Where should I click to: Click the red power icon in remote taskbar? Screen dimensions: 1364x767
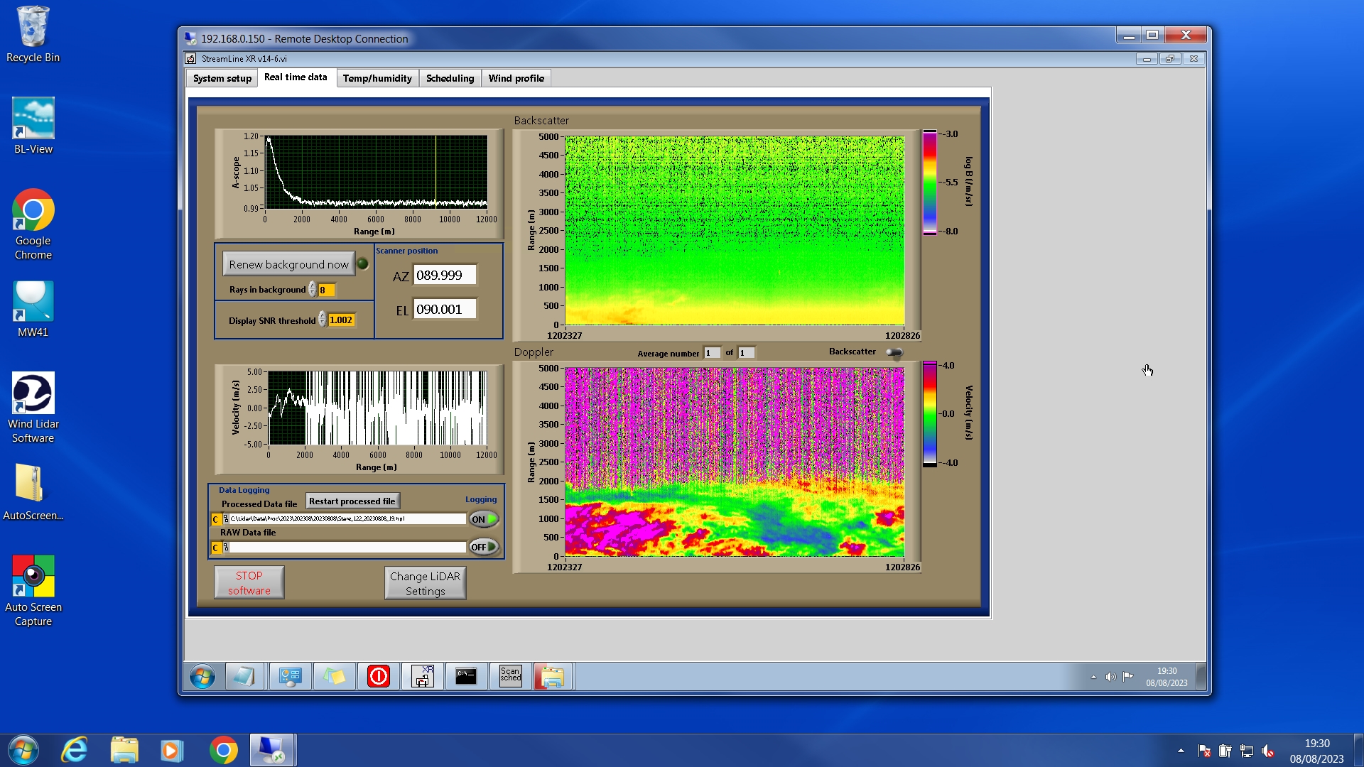coord(378,676)
